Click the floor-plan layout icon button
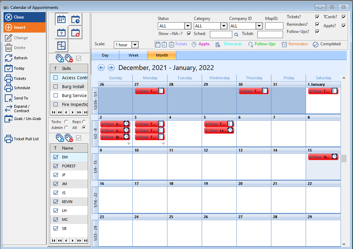The width and height of the screenshot is (353, 249). (x=61, y=46)
